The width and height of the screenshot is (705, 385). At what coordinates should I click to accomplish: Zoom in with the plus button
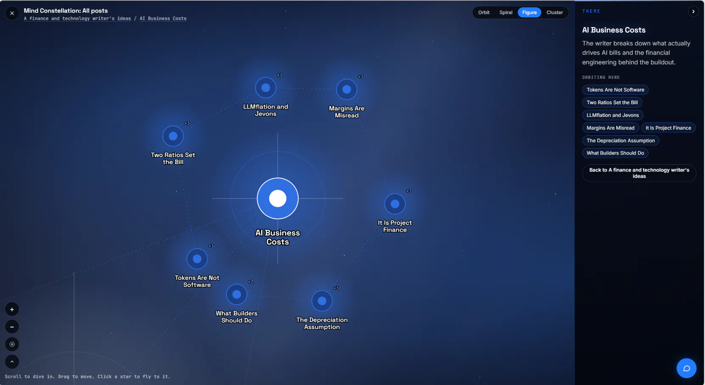click(x=12, y=310)
